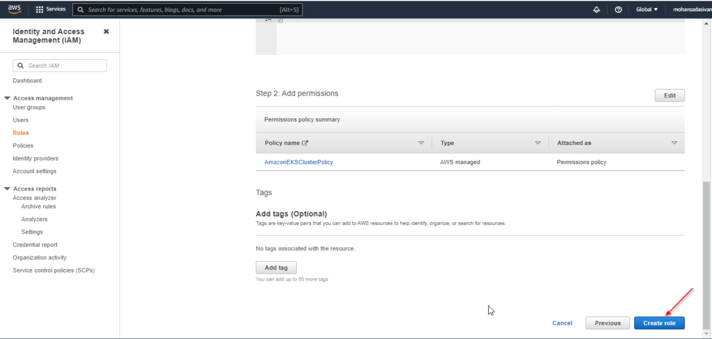Image resolution: width=712 pixels, height=339 pixels.
Task: Open Credential report
Action: pos(35,245)
